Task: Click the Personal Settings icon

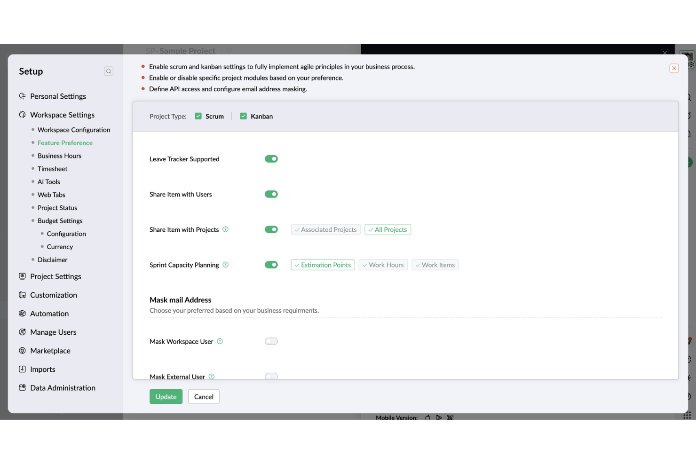Action: [22, 96]
